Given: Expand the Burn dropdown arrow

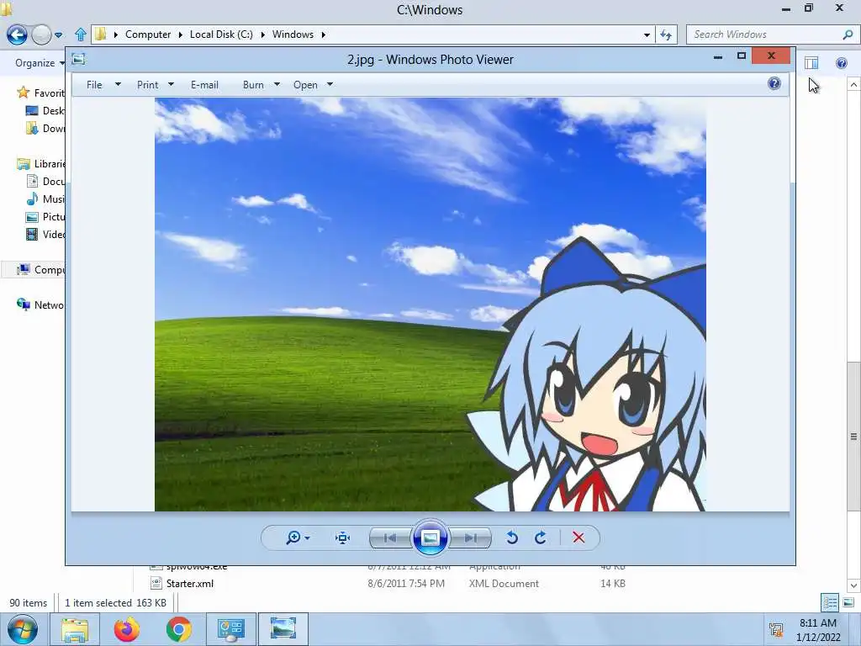Looking at the screenshot, I should click(x=277, y=85).
